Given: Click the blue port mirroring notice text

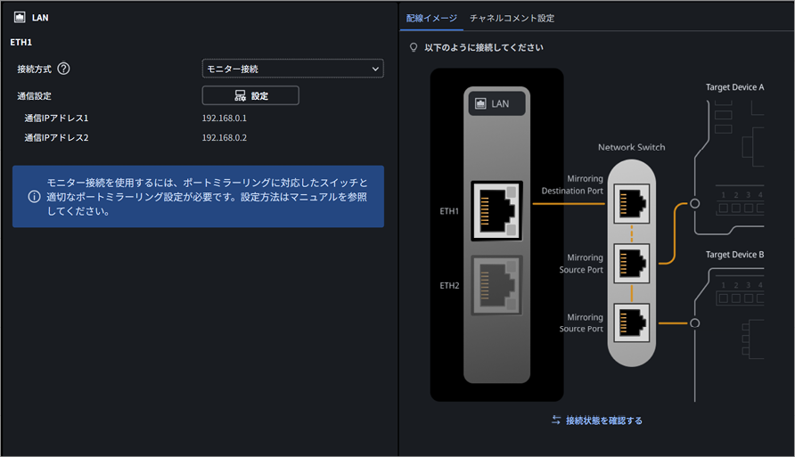Looking at the screenshot, I should point(207,197).
